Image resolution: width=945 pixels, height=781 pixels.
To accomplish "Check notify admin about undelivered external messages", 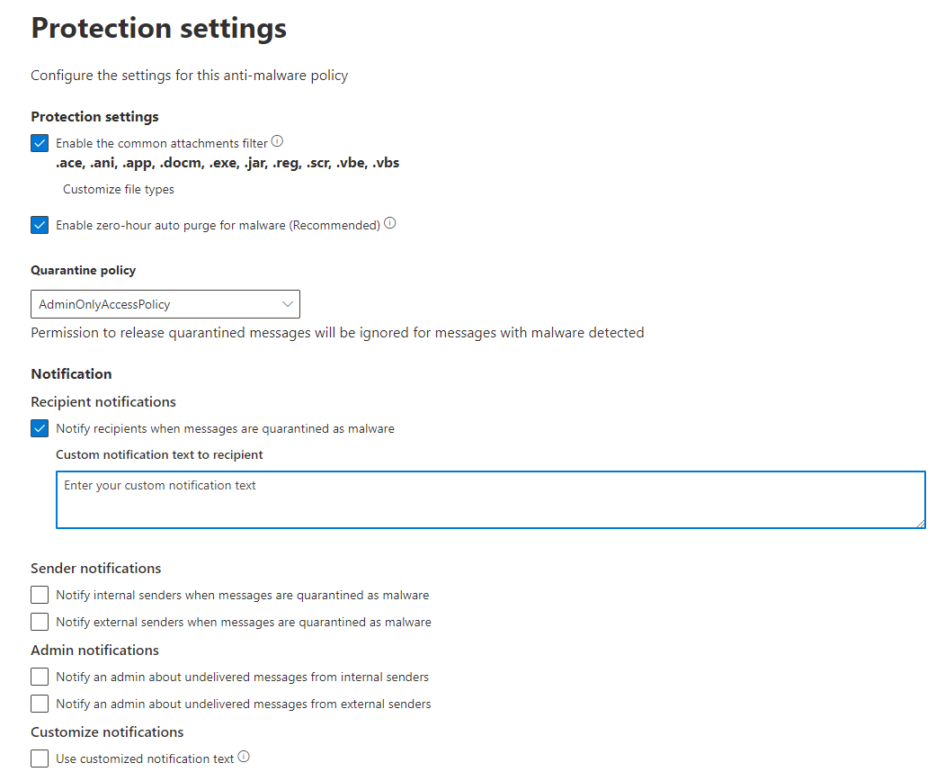I will point(40,703).
